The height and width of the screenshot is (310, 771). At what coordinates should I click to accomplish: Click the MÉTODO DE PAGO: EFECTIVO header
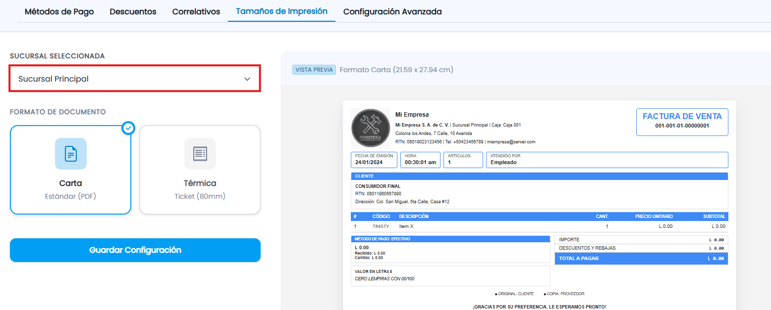450,239
